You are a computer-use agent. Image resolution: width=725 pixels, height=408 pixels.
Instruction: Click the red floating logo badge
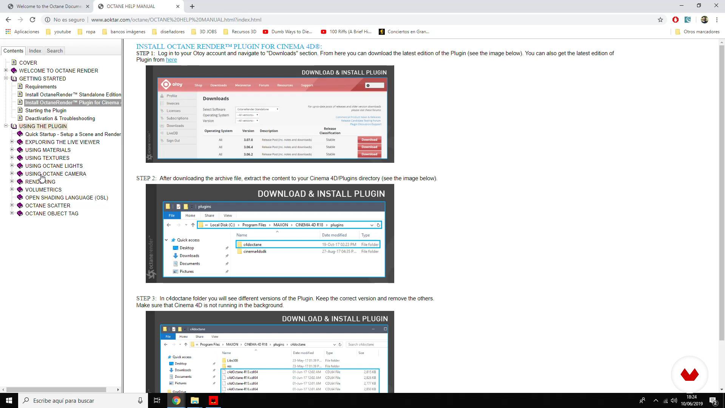coord(690,374)
